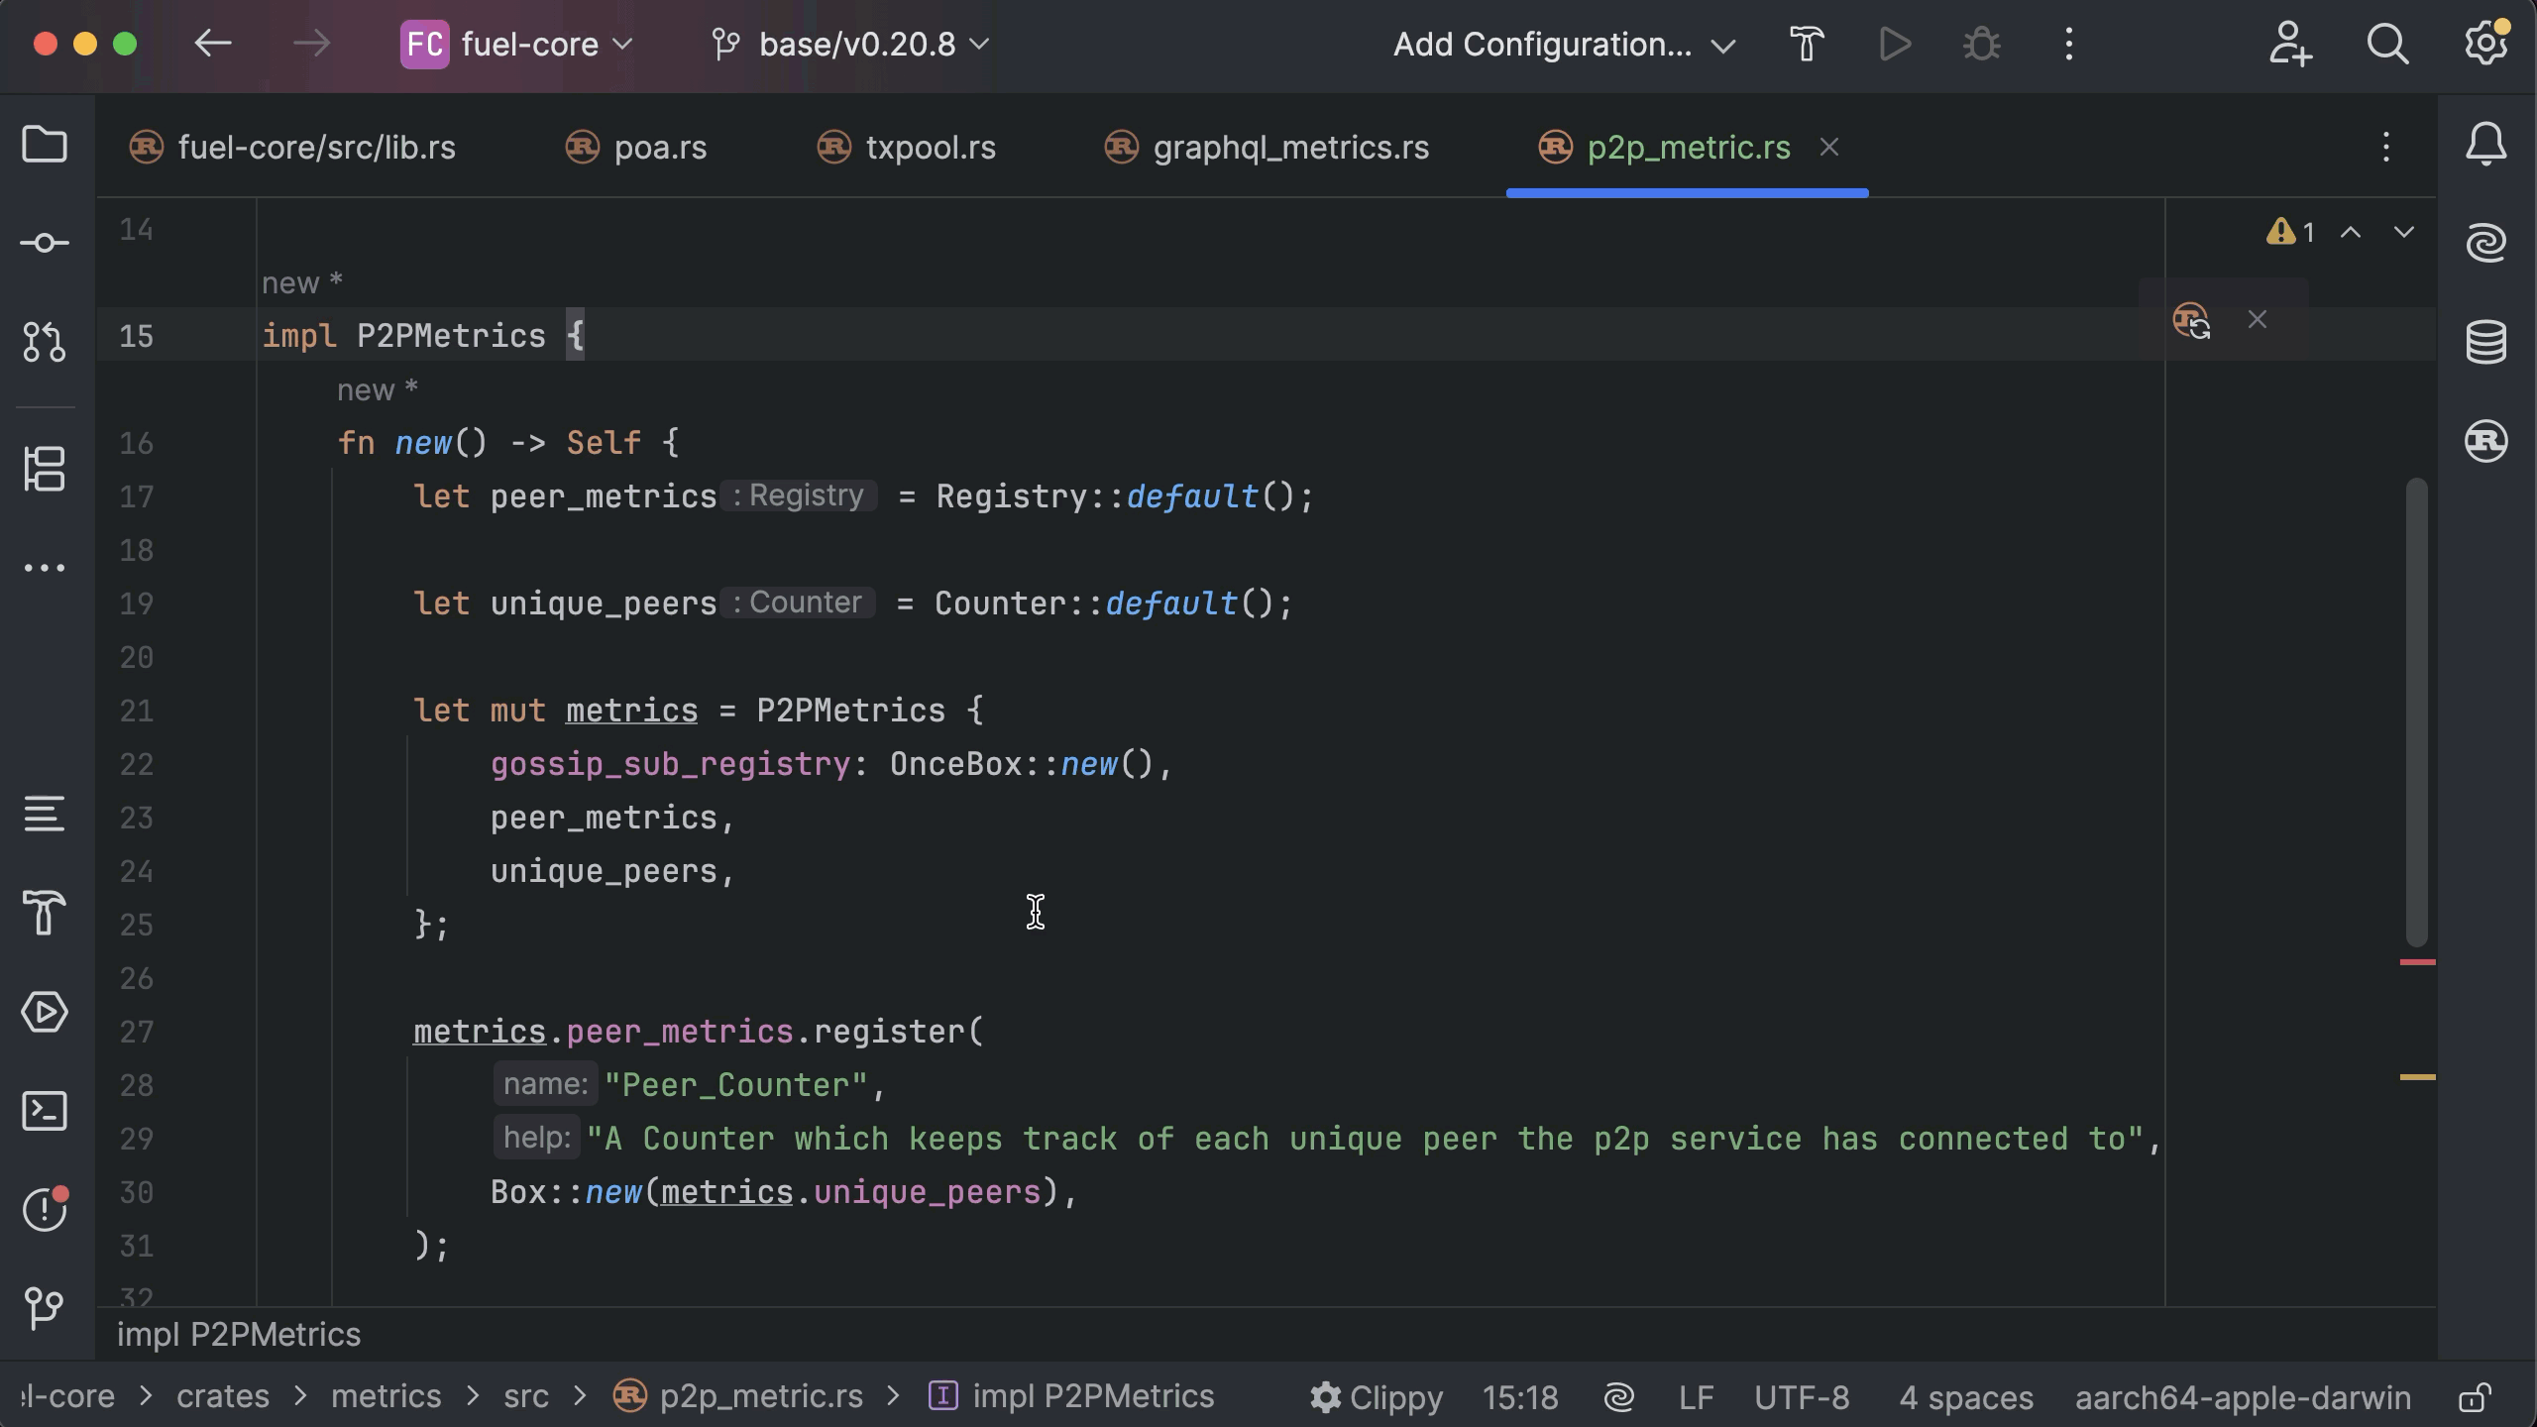Open the Cargo tool window
The image size is (2537, 1427).
click(x=2485, y=441)
